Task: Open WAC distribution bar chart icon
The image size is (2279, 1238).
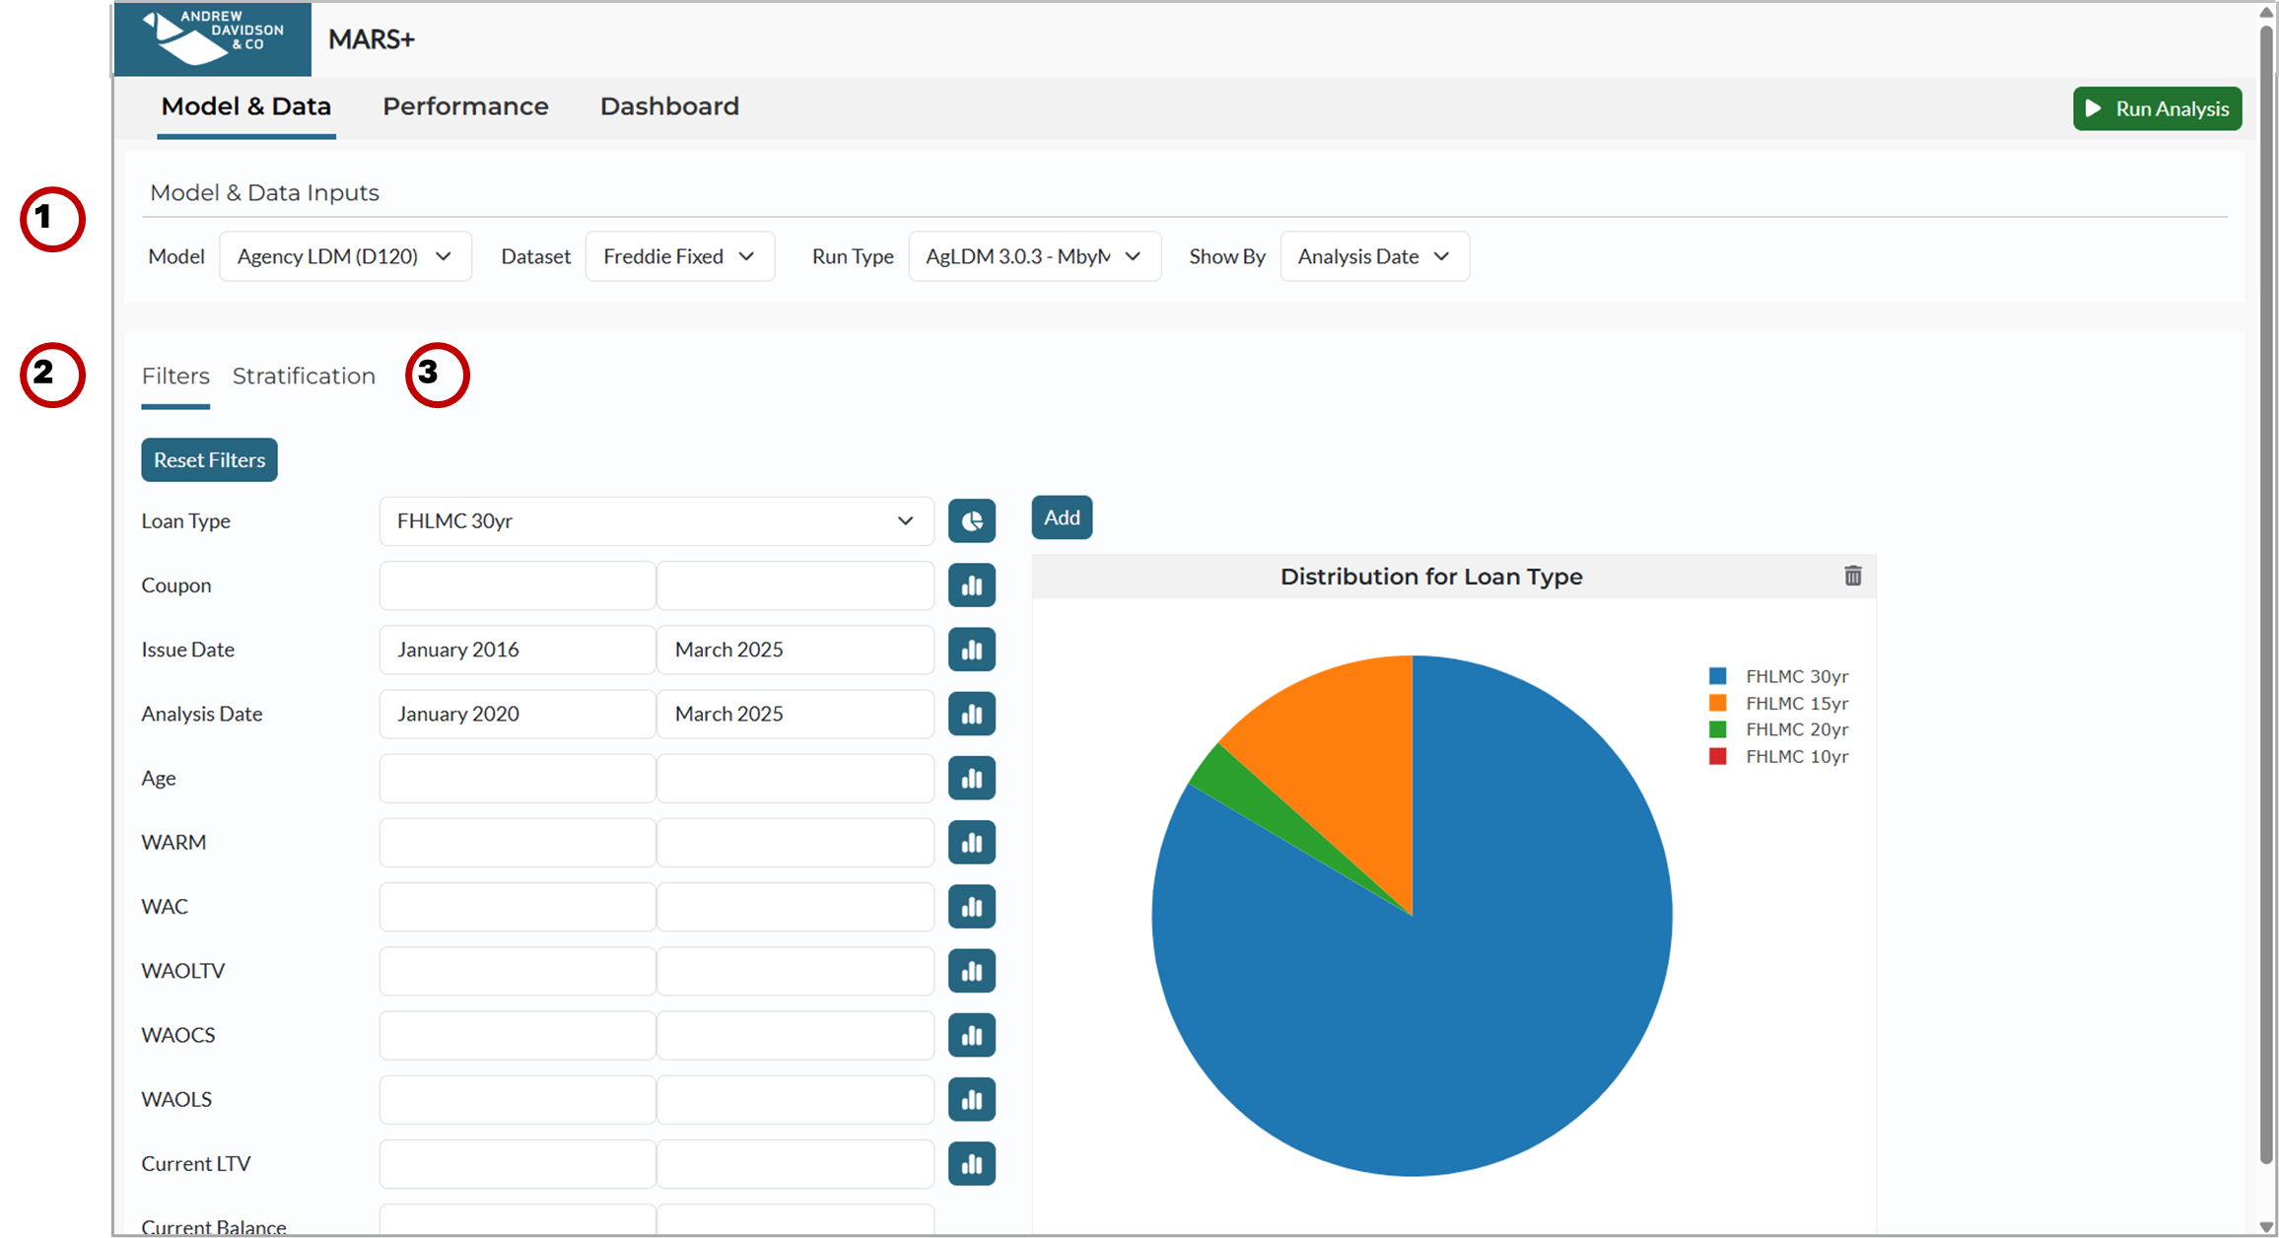Action: 972,907
